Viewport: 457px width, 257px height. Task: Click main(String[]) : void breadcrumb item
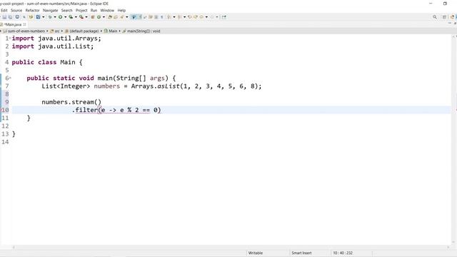144,31
